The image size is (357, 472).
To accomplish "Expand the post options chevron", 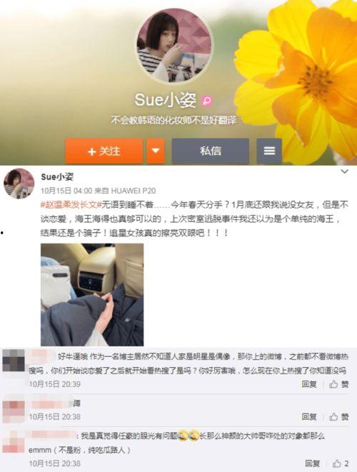I will pyautogui.click(x=344, y=171).
